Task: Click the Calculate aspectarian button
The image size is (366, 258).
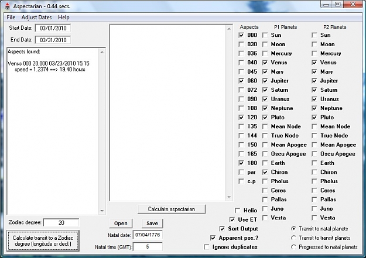Action: coord(172,209)
